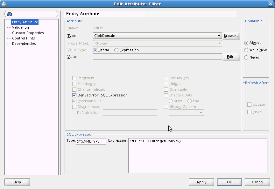Toggle the Effective Date checkbox
This screenshot has width=275, height=190.
(x=166, y=95)
